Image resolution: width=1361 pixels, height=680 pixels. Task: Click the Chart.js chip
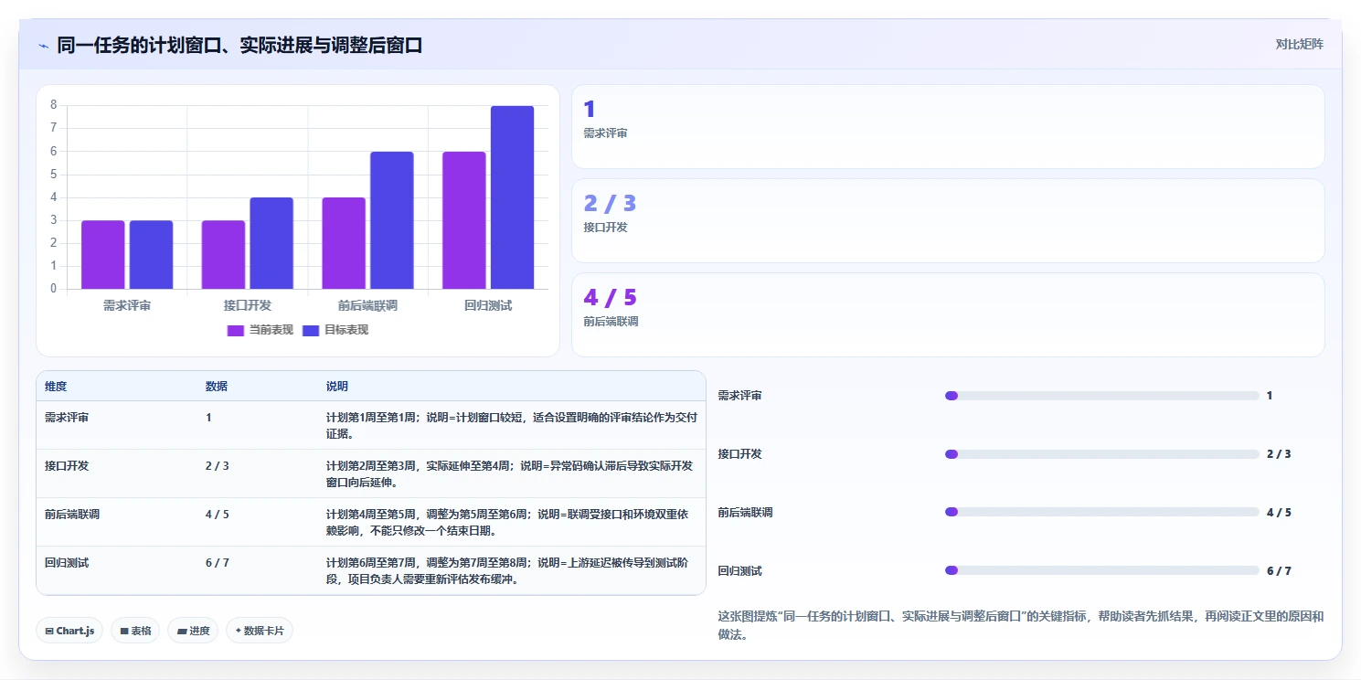(x=69, y=631)
